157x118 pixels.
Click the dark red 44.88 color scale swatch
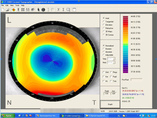(125, 17)
